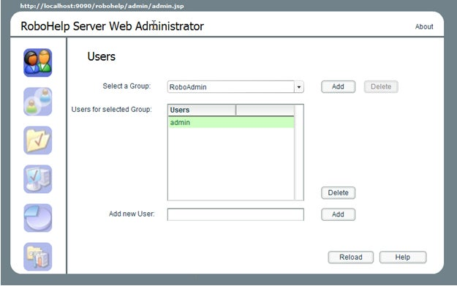The image size is (457, 286).
Task: Click Add button next to new user field
Action: pos(338,214)
